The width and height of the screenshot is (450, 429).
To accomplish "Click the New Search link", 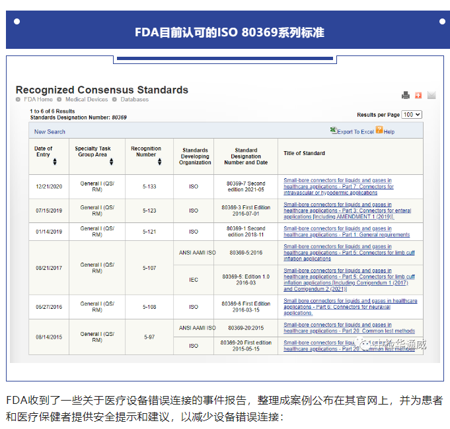I will [50, 131].
